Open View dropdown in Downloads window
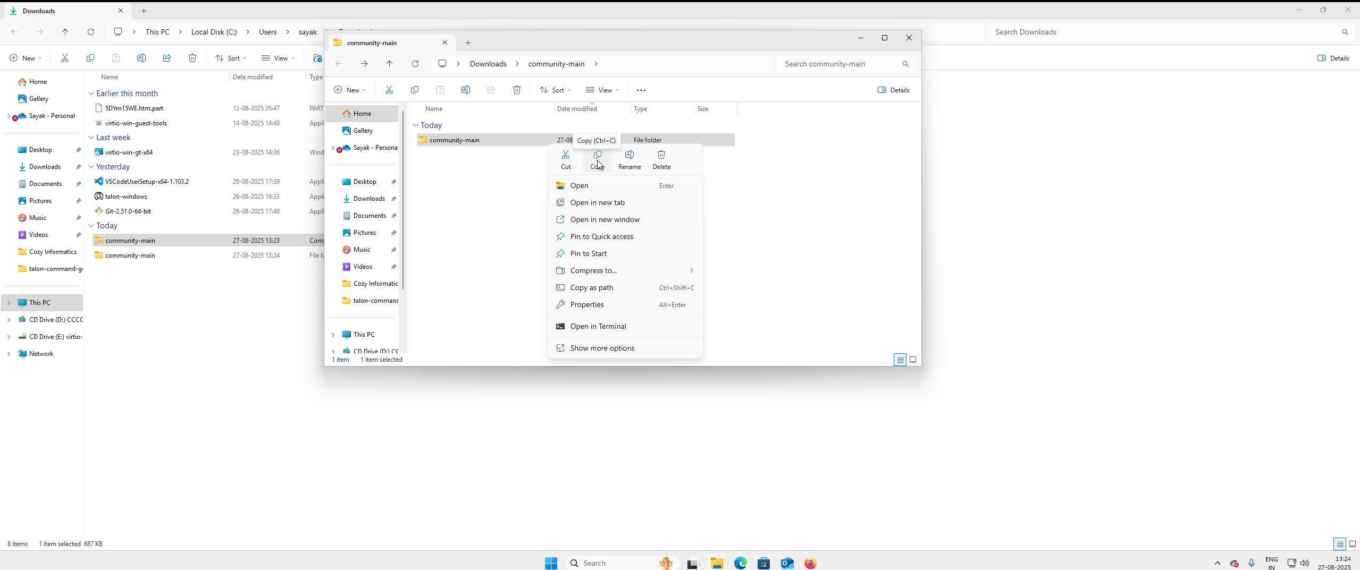The image size is (1360, 570). pos(278,58)
